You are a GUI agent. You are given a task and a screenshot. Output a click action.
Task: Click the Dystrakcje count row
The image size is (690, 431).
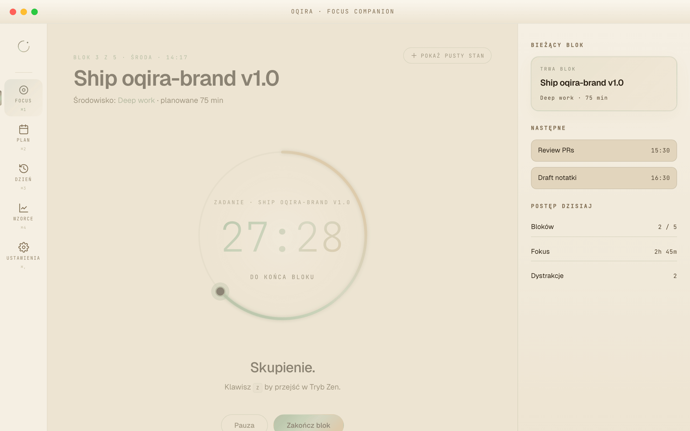pyautogui.click(x=603, y=276)
